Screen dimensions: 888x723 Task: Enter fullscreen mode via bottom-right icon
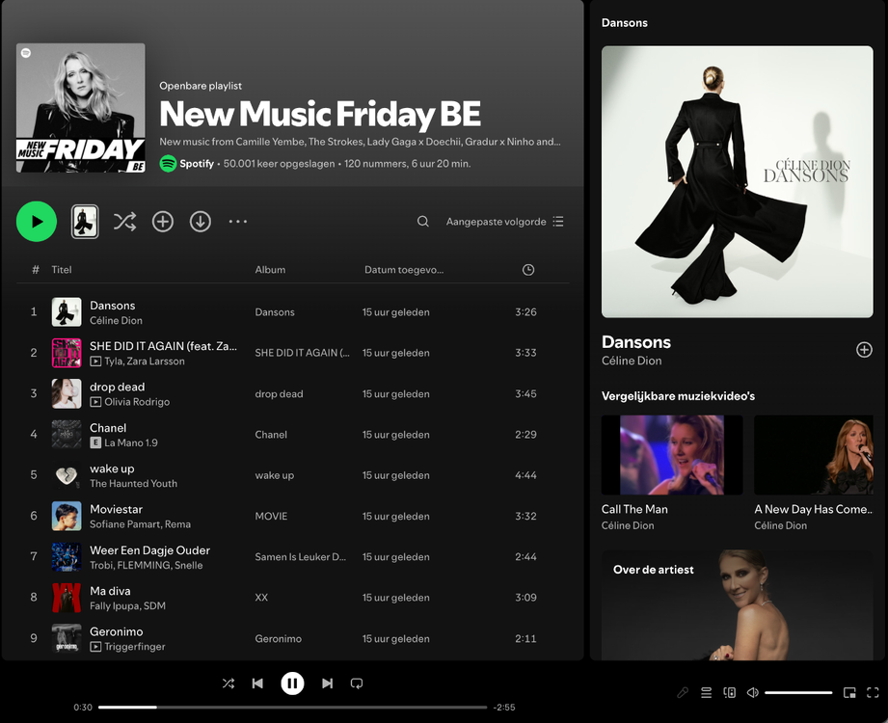873,692
